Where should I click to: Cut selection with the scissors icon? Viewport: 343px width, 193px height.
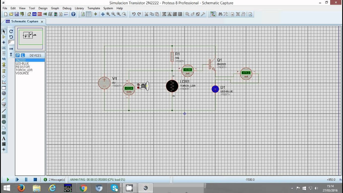pos(146,14)
